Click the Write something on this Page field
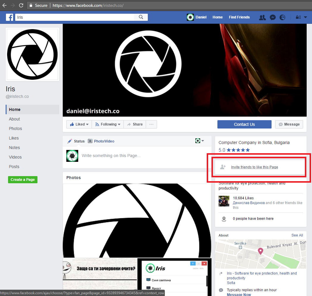This screenshot has width=312, height=296. pos(111,156)
